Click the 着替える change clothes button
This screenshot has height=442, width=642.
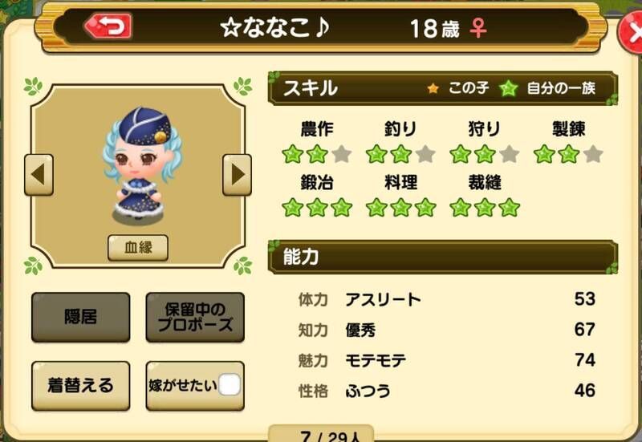coord(81,386)
